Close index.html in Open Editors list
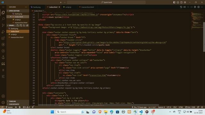The width and height of the screenshot is (205, 115). (x=11, y=17)
